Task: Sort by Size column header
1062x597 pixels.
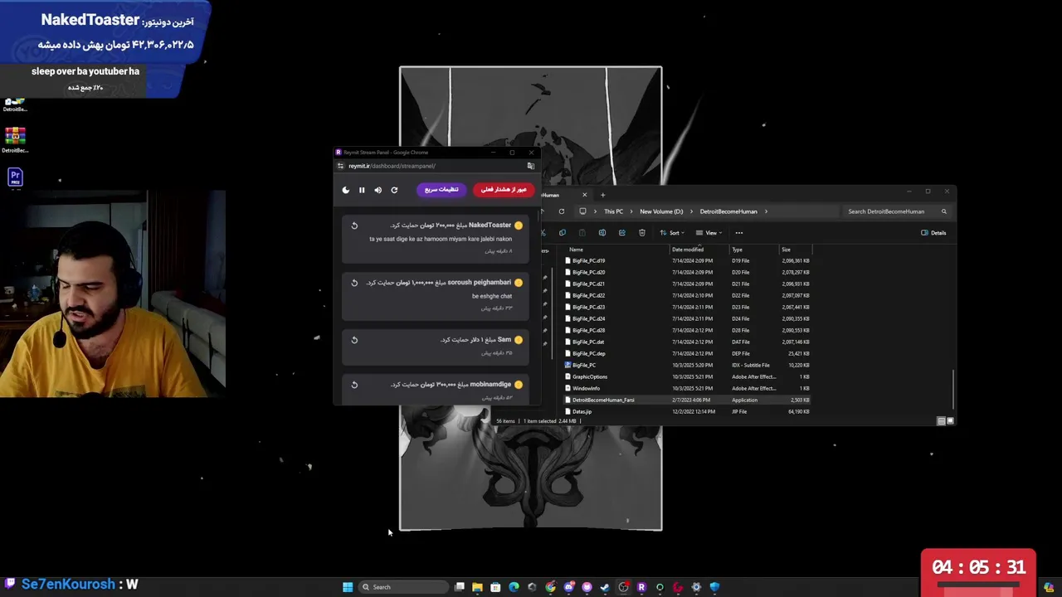Action: point(786,250)
